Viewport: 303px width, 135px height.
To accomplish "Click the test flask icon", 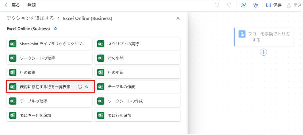I will 289,5.
